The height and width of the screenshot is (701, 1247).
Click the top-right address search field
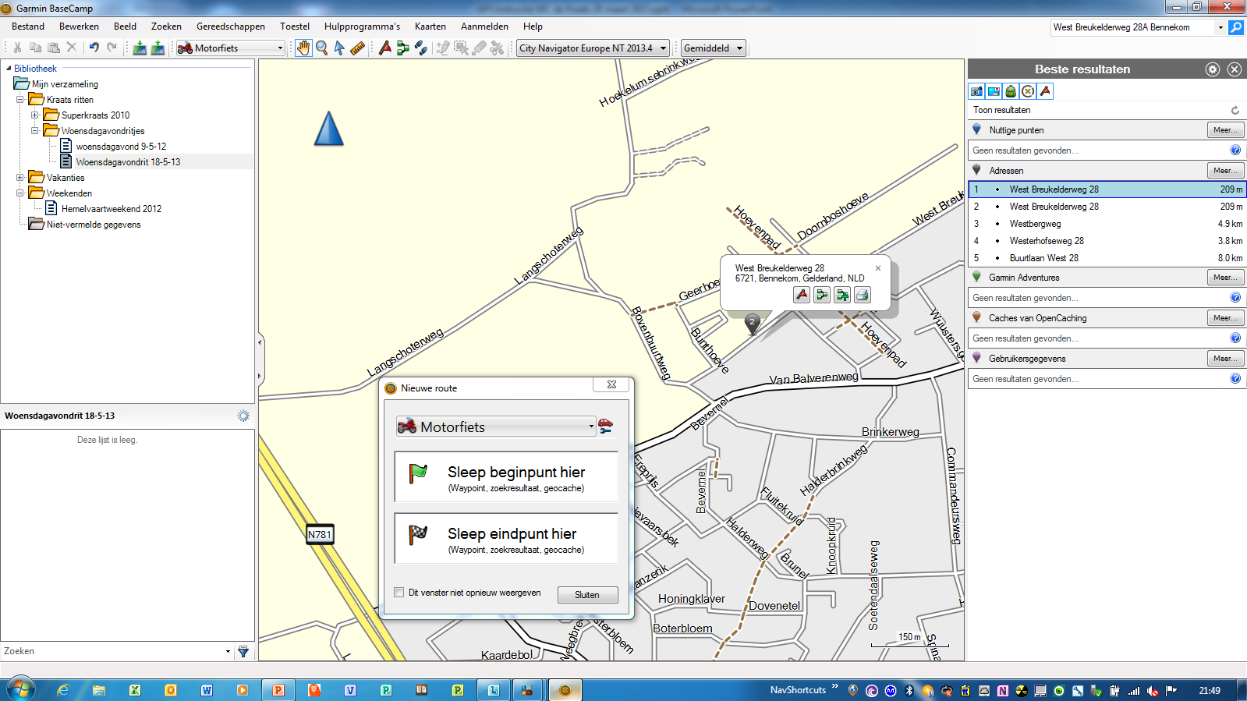tap(1132, 27)
